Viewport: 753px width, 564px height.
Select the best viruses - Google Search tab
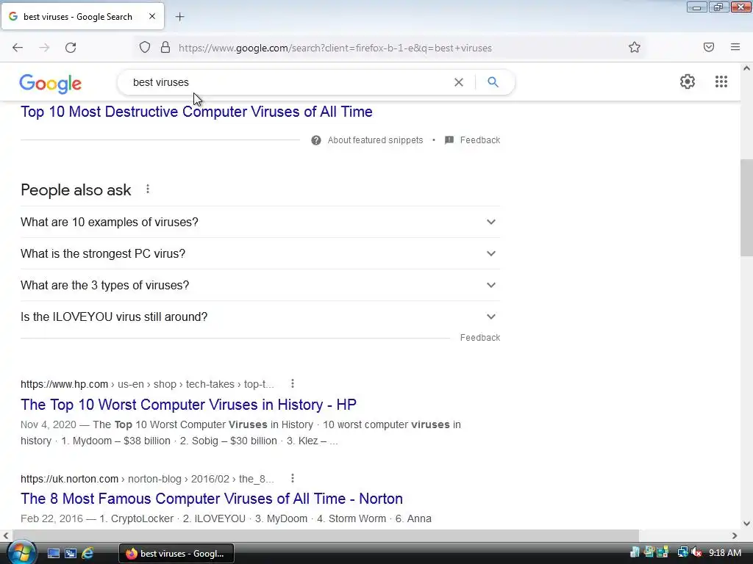(x=82, y=16)
